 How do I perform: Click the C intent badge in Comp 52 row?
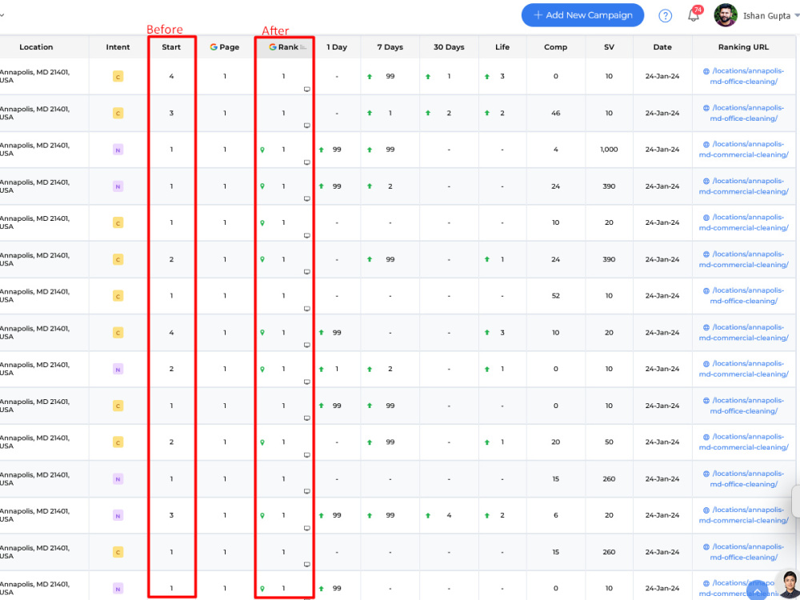(x=118, y=296)
